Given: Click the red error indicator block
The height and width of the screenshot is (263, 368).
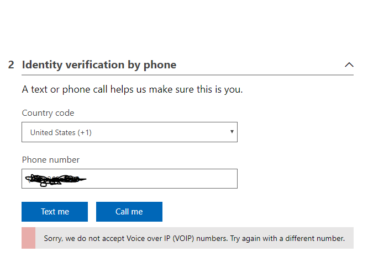Looking at the screenshot, I should pos(28,238).
